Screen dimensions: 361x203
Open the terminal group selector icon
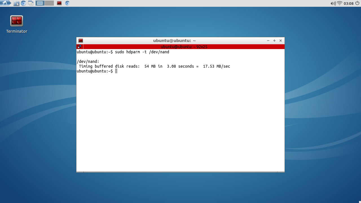tap(80, 47)
